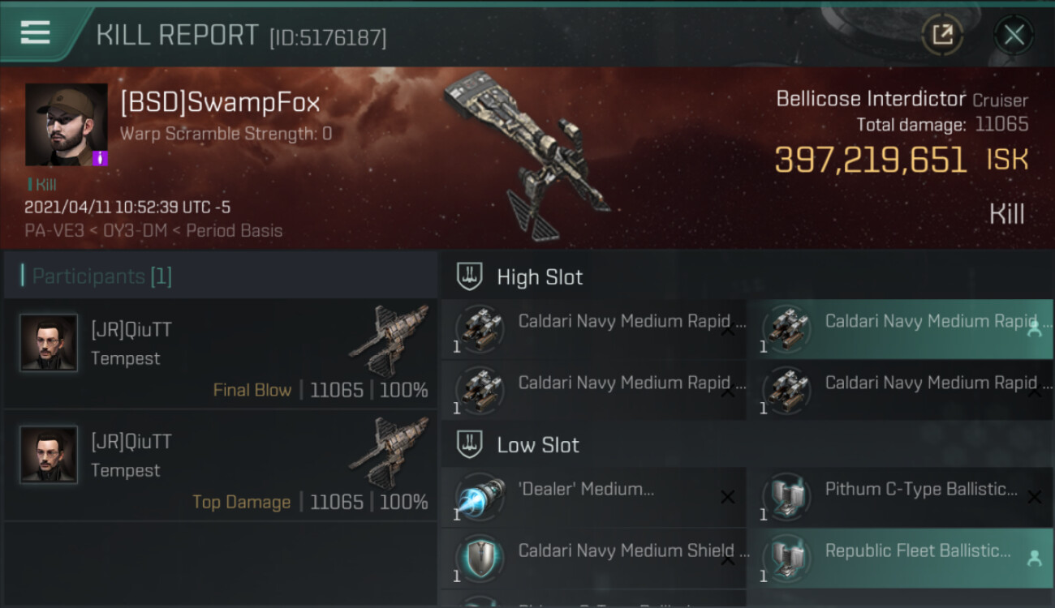Viewport: 1055px width, 608px height.
Task: Tap the [BSD]SwampFox pilot name
Action: [x=220, y=103]
